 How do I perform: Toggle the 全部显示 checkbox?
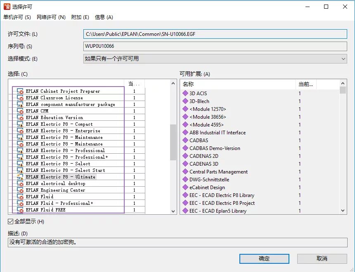(10, 221)
